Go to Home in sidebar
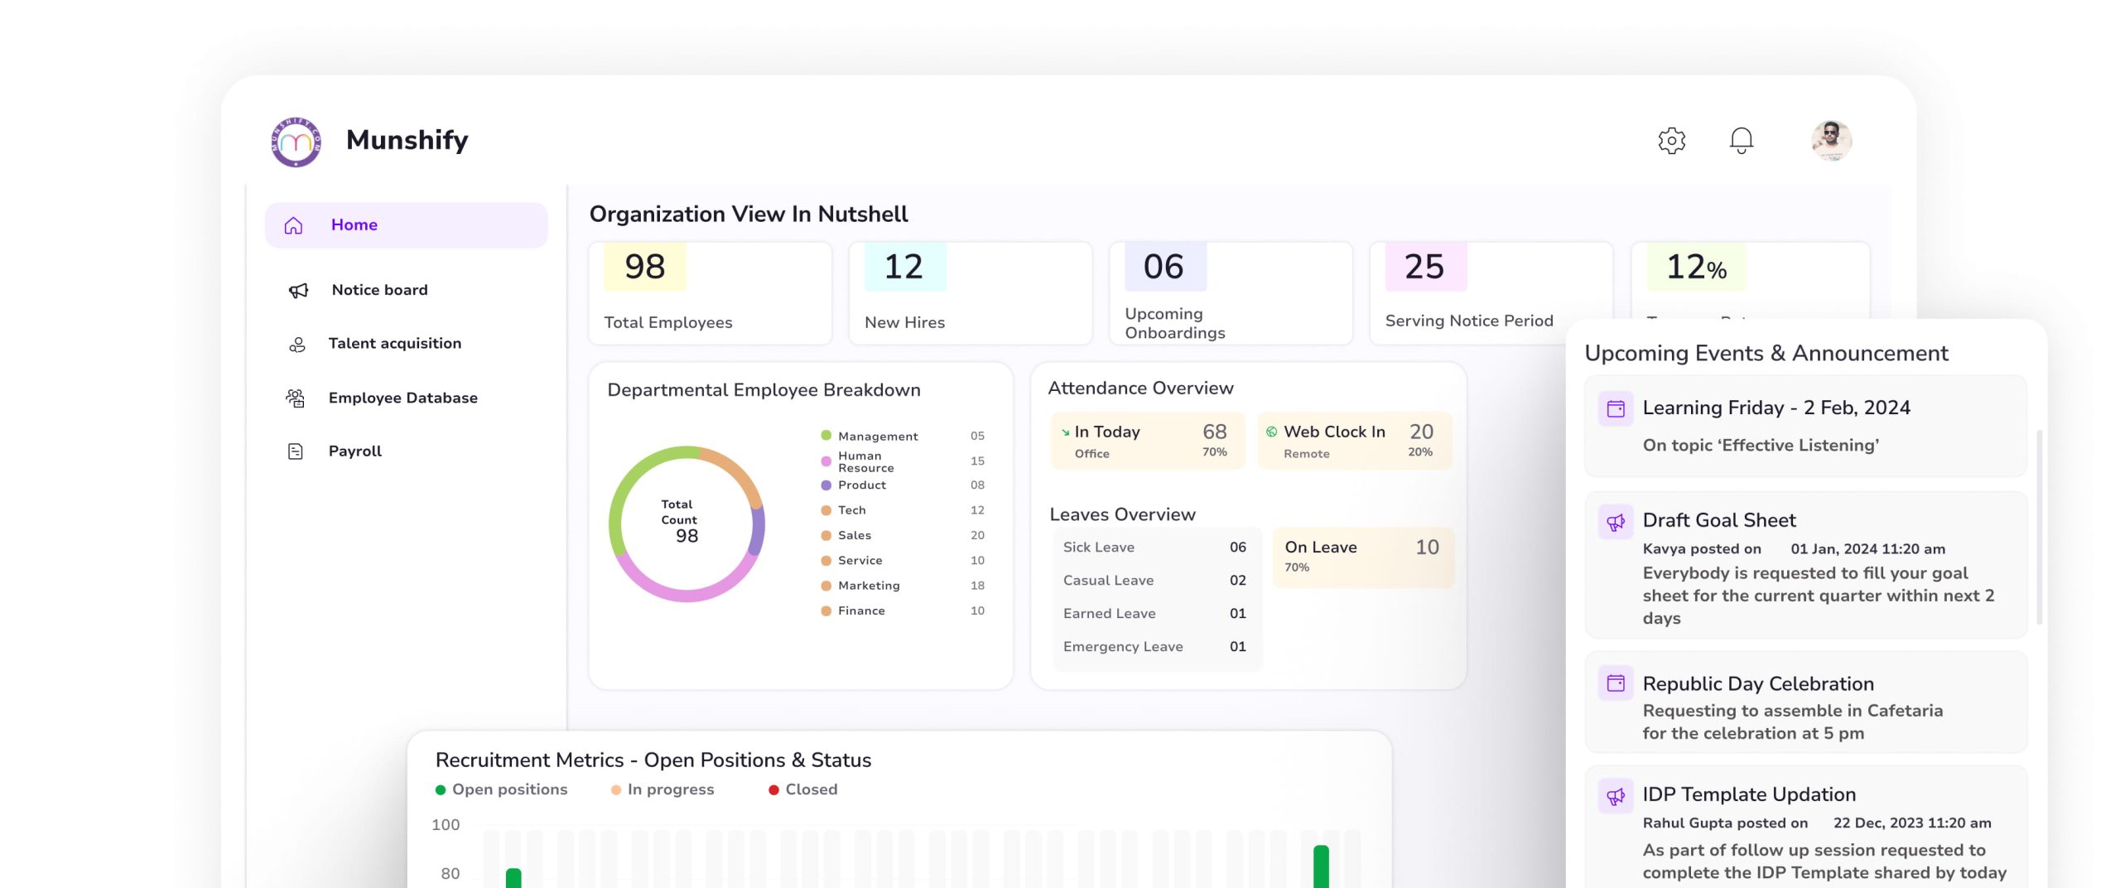The width and height of the screenshot is (2120, 888). coord(406,225)
